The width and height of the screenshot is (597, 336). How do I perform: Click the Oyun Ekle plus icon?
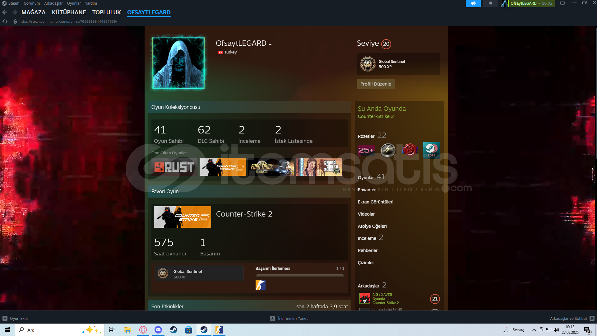click(x=5, y=318)
